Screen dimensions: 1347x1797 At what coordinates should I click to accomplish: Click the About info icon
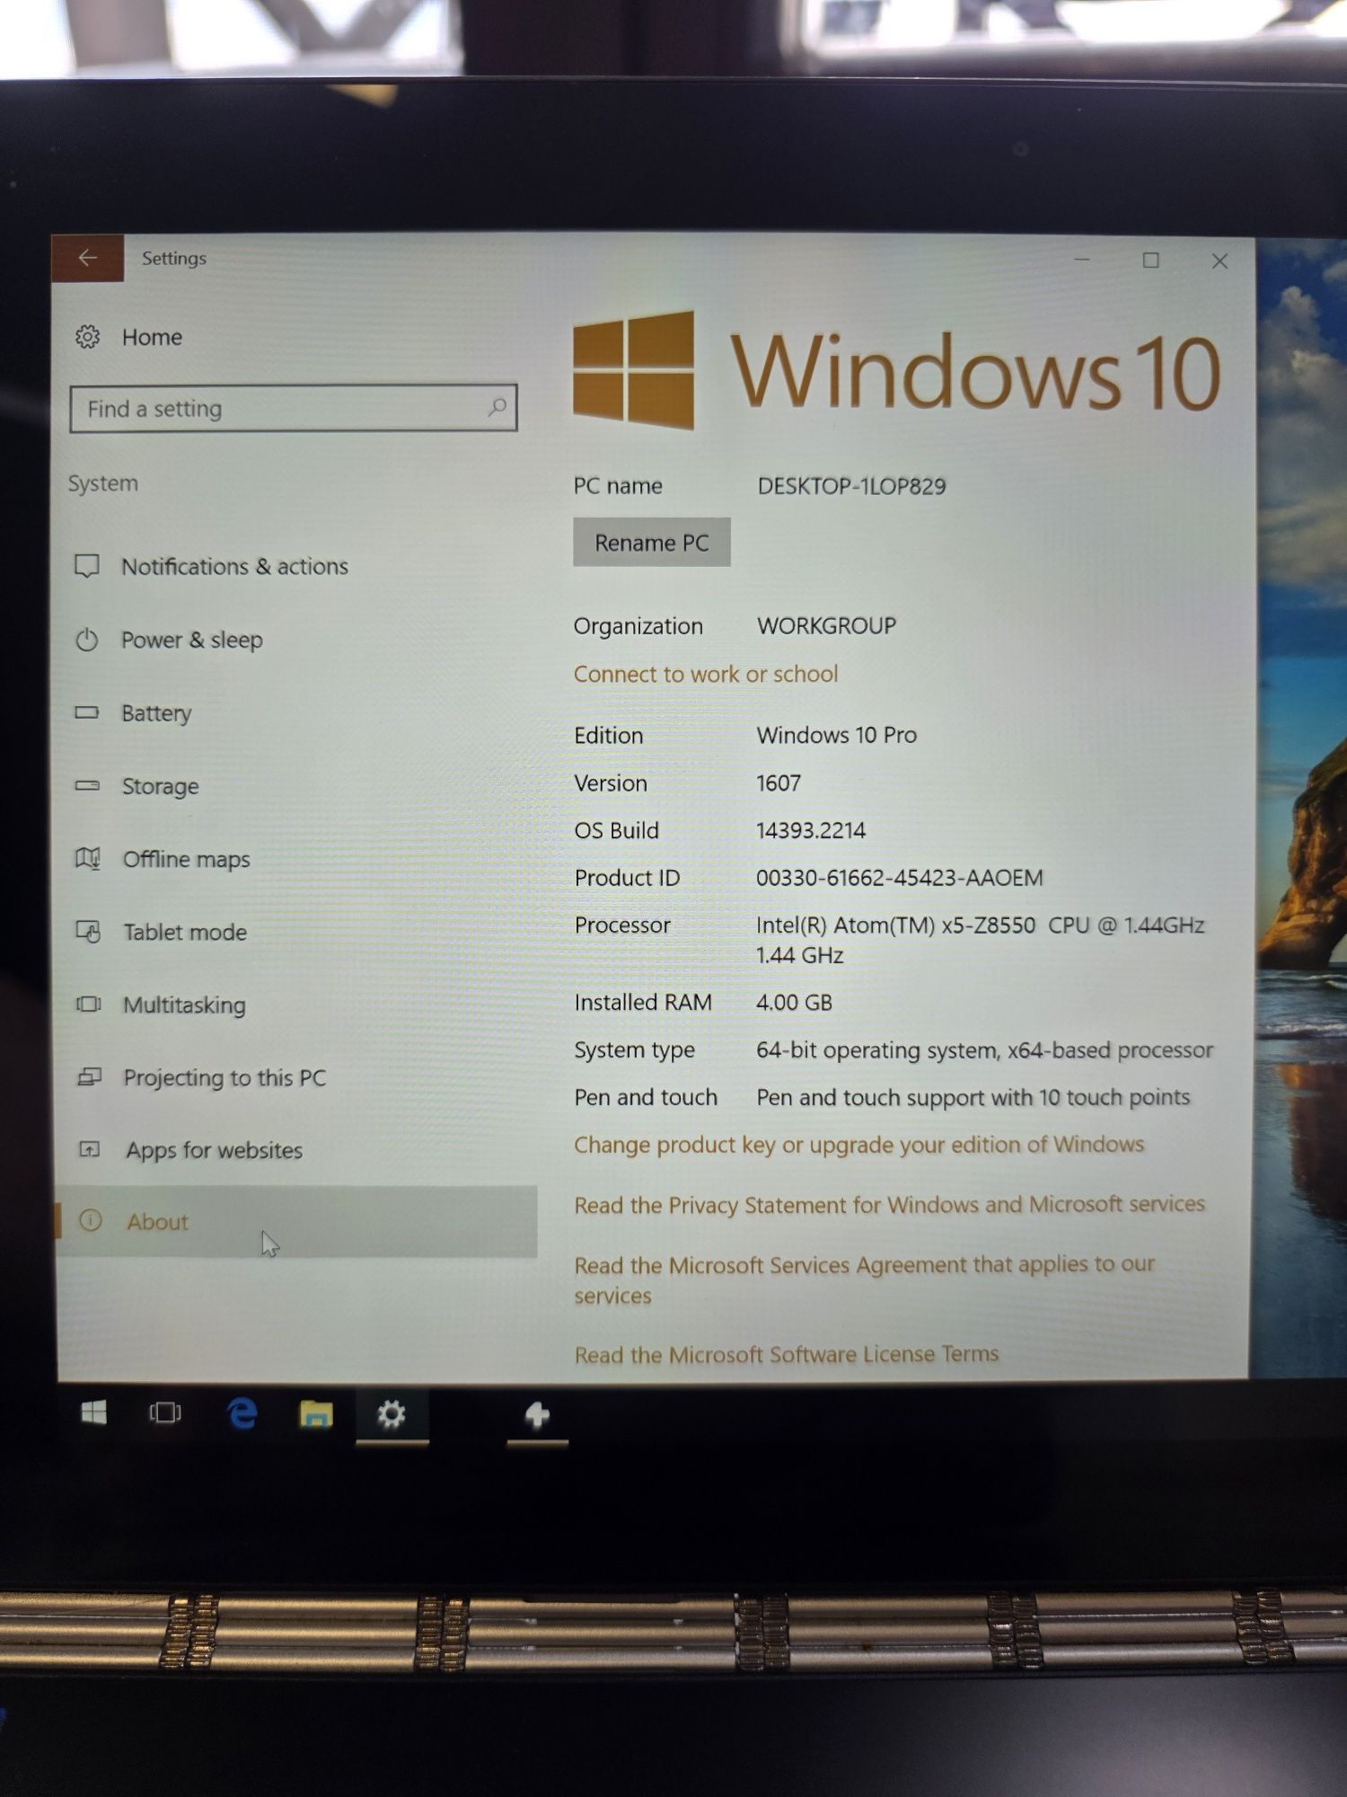91,1220
